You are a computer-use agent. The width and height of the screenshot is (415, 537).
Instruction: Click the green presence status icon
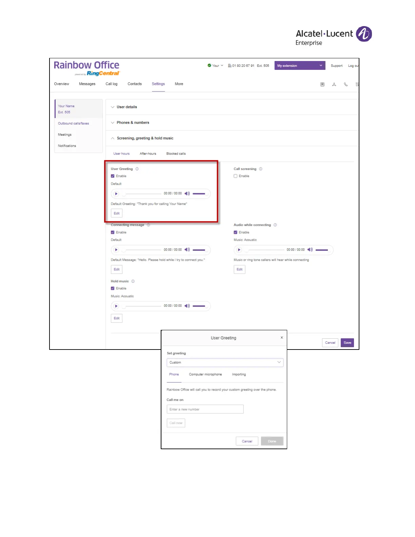coord(209,65)
